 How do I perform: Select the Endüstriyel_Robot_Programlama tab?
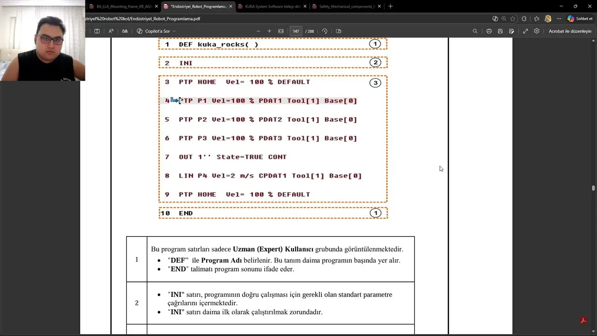(198, 7)
